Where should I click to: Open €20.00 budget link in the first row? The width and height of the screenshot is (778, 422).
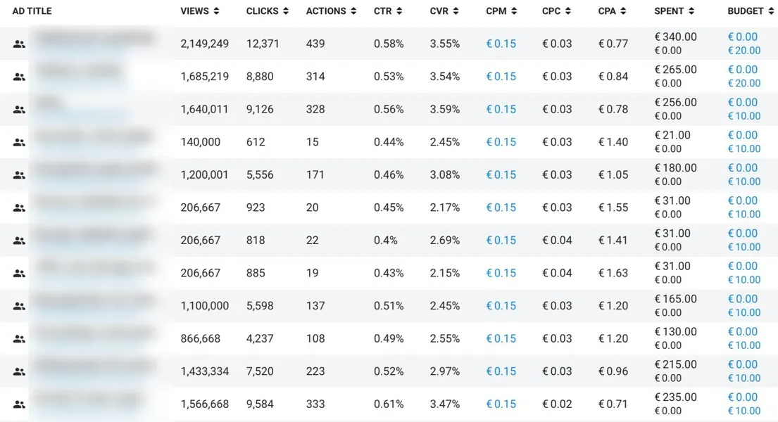744,51
